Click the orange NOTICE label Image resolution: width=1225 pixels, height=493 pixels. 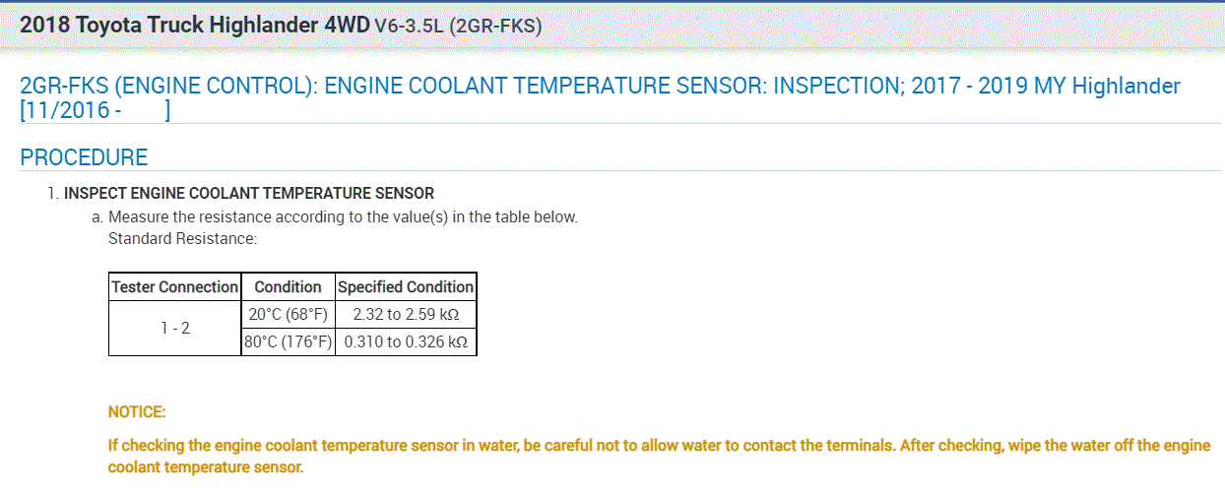[x=137, y=411]
